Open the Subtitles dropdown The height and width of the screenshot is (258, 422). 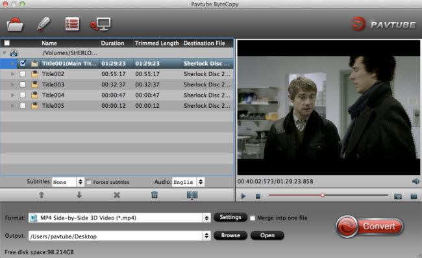pos(81,182)
